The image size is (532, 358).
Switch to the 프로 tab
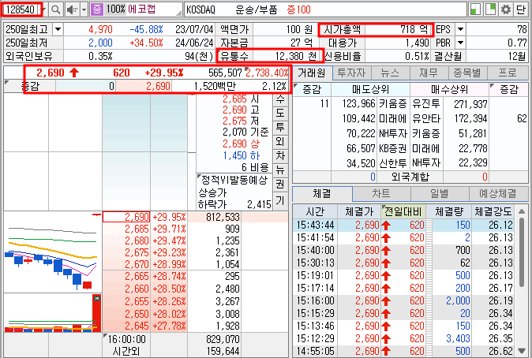508,73
